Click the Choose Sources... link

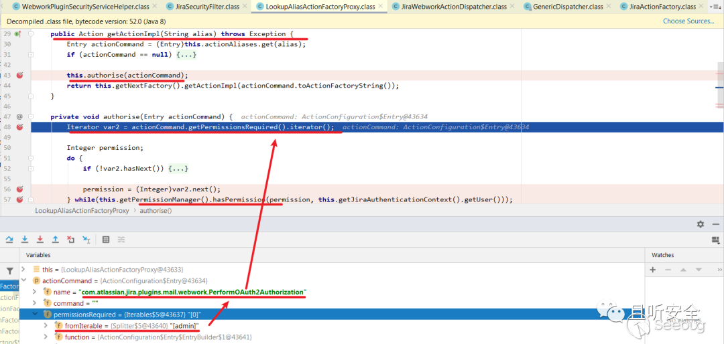[x=688, y=21]
